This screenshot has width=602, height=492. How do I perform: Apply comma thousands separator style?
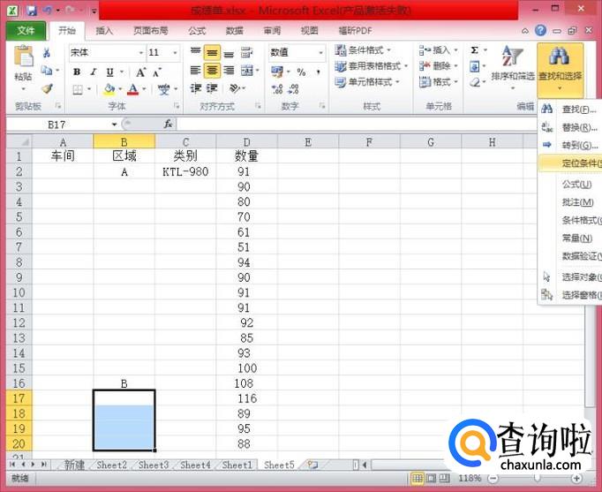click(x=318, y=72)
